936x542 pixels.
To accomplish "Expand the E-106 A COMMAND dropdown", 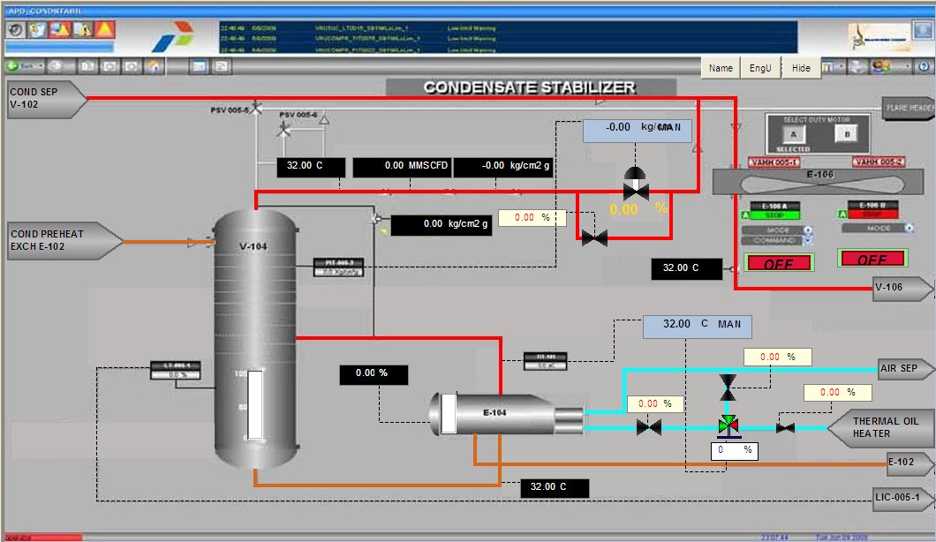I will (x=808, y=240).
